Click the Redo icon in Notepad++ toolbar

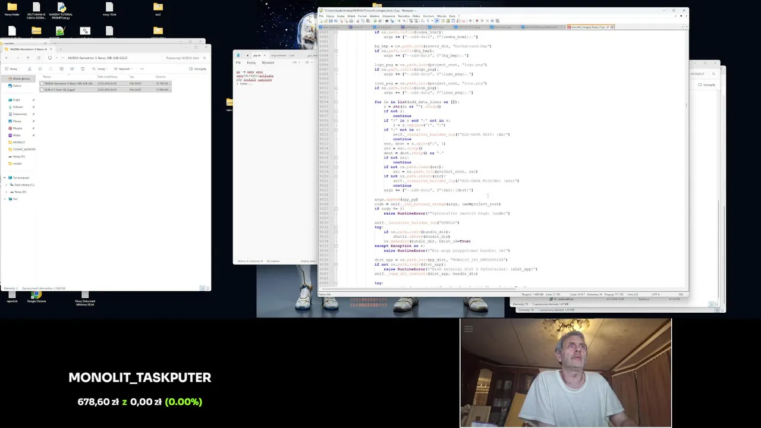tap(380, 21)
